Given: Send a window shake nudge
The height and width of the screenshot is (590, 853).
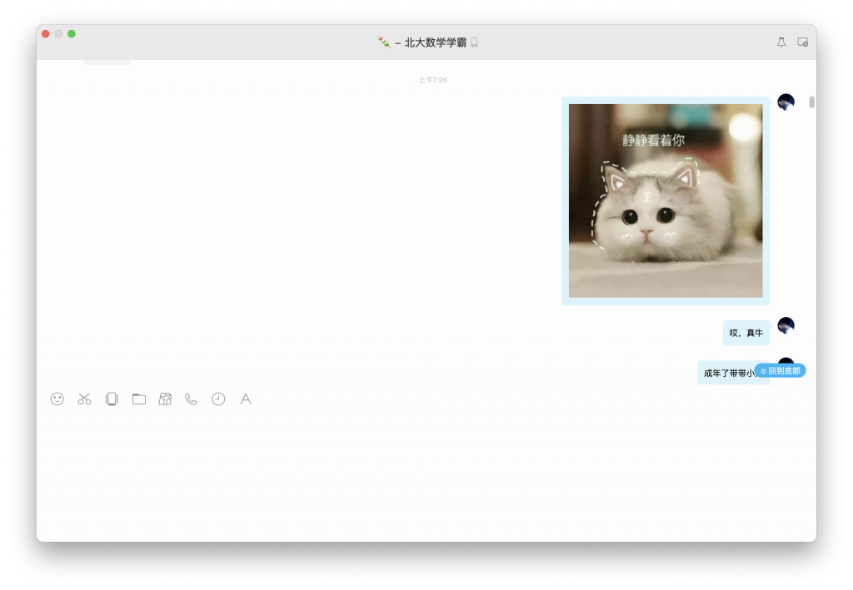Looking at the screenshot, I should [111, 399].
